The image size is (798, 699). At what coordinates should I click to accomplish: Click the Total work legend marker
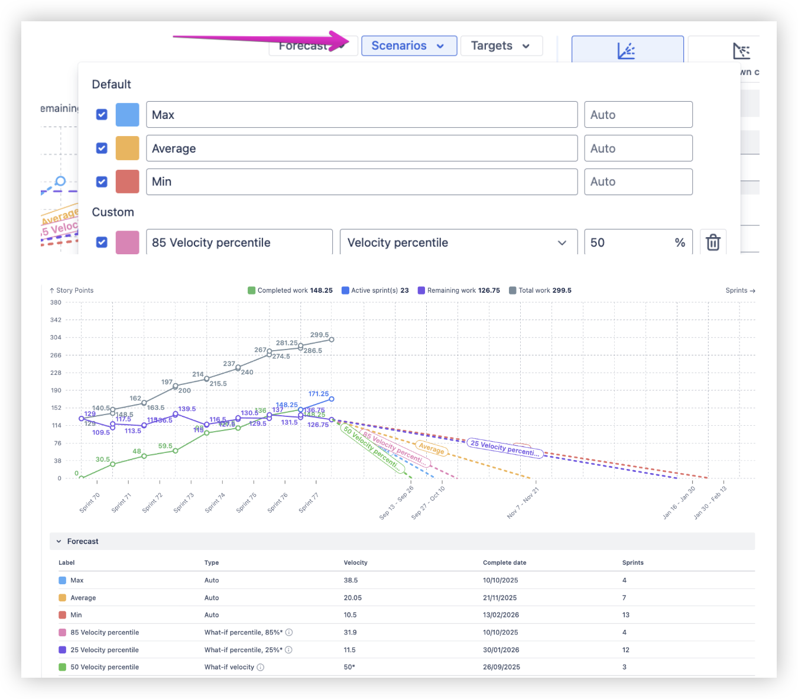pyautogui.click(x=512, y=290)
